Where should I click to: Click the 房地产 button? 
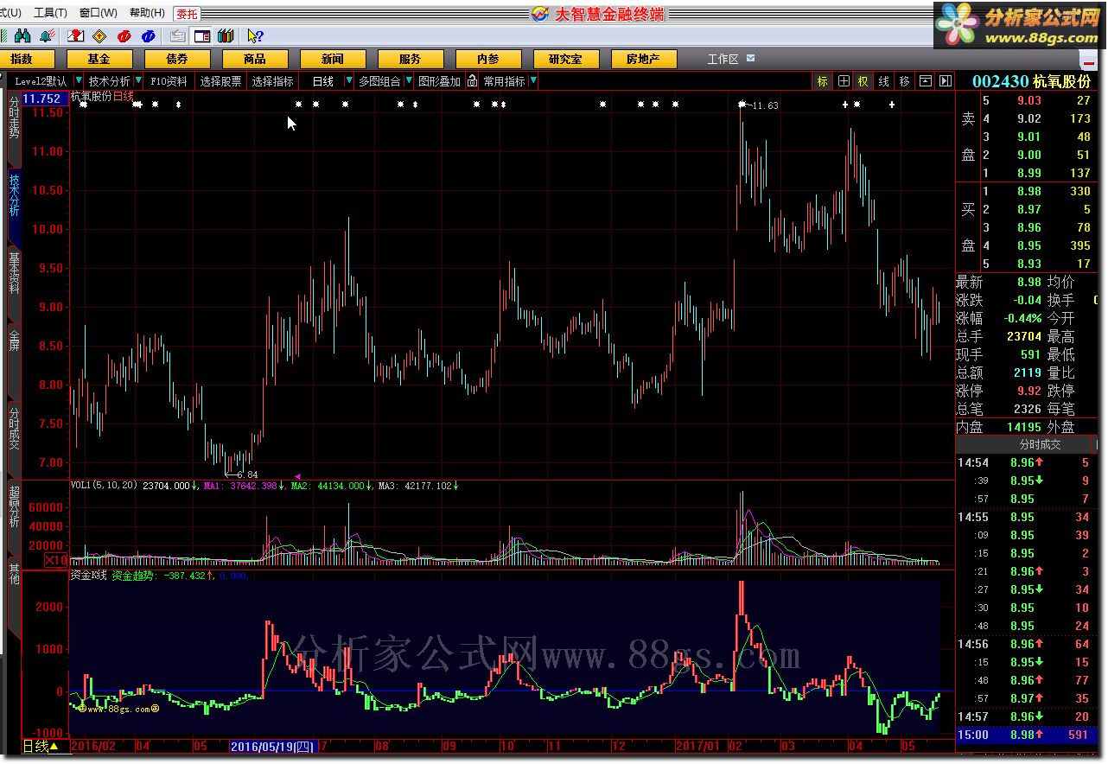click(x=644, y=59)
